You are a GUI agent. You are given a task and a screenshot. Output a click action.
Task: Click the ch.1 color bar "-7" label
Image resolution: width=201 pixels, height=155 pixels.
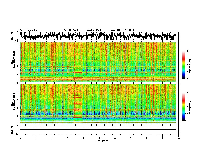pos(187,79)
